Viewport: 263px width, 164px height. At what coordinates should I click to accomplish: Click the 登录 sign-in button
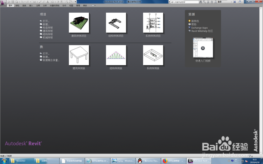click(x=218, y=2)
